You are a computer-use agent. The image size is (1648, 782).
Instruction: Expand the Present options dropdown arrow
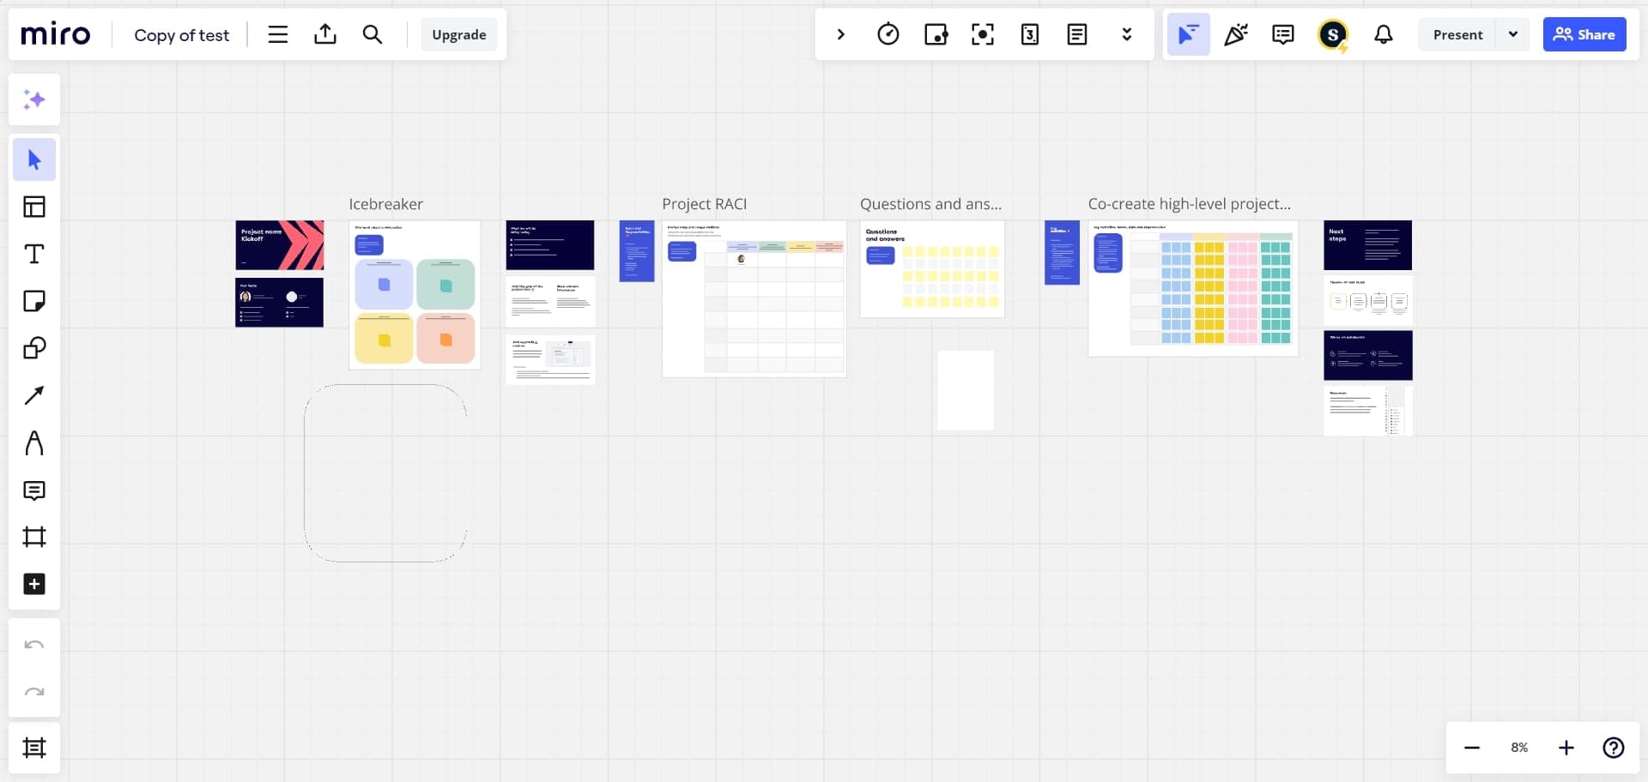pos(1513,34)
